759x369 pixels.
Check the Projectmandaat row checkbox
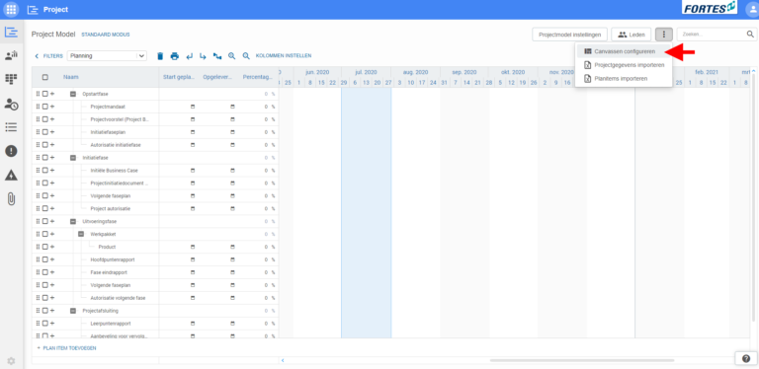click(x=45, y=107)
